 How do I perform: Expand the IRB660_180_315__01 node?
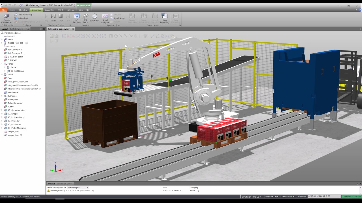(x=2, y=43)
